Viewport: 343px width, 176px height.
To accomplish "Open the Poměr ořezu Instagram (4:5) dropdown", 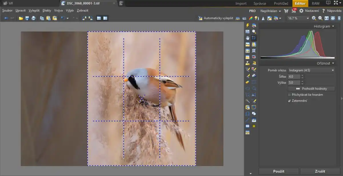I will tap(311, 70).
